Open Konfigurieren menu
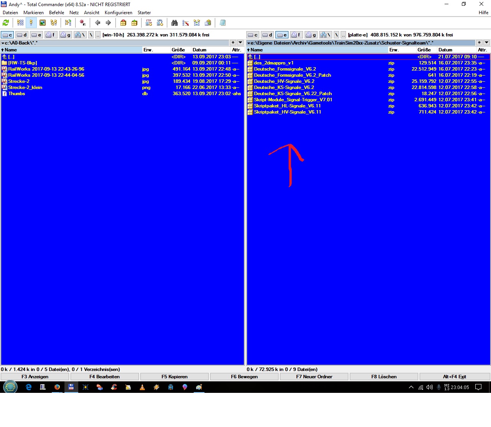The width and height of the screenshot is (491, 427). pos(119,13)
